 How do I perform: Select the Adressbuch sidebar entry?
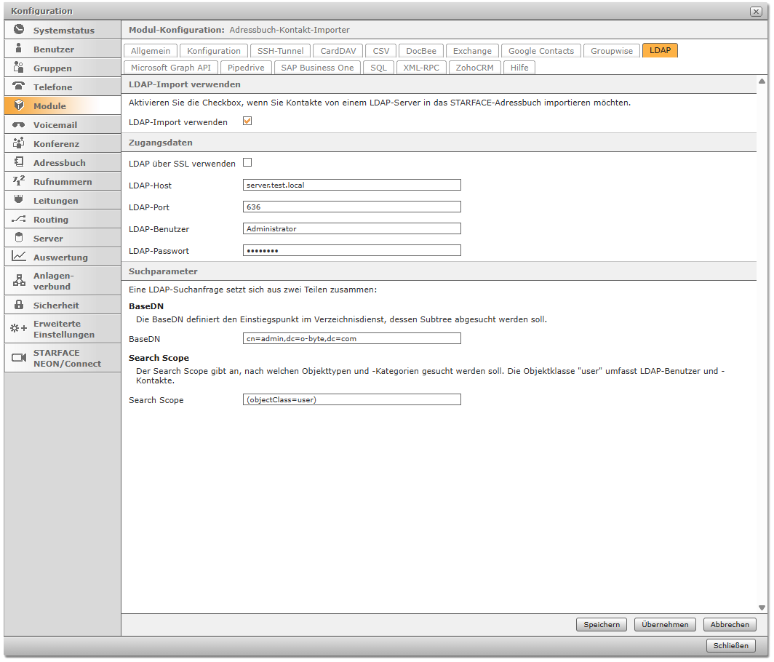[56, 162]
